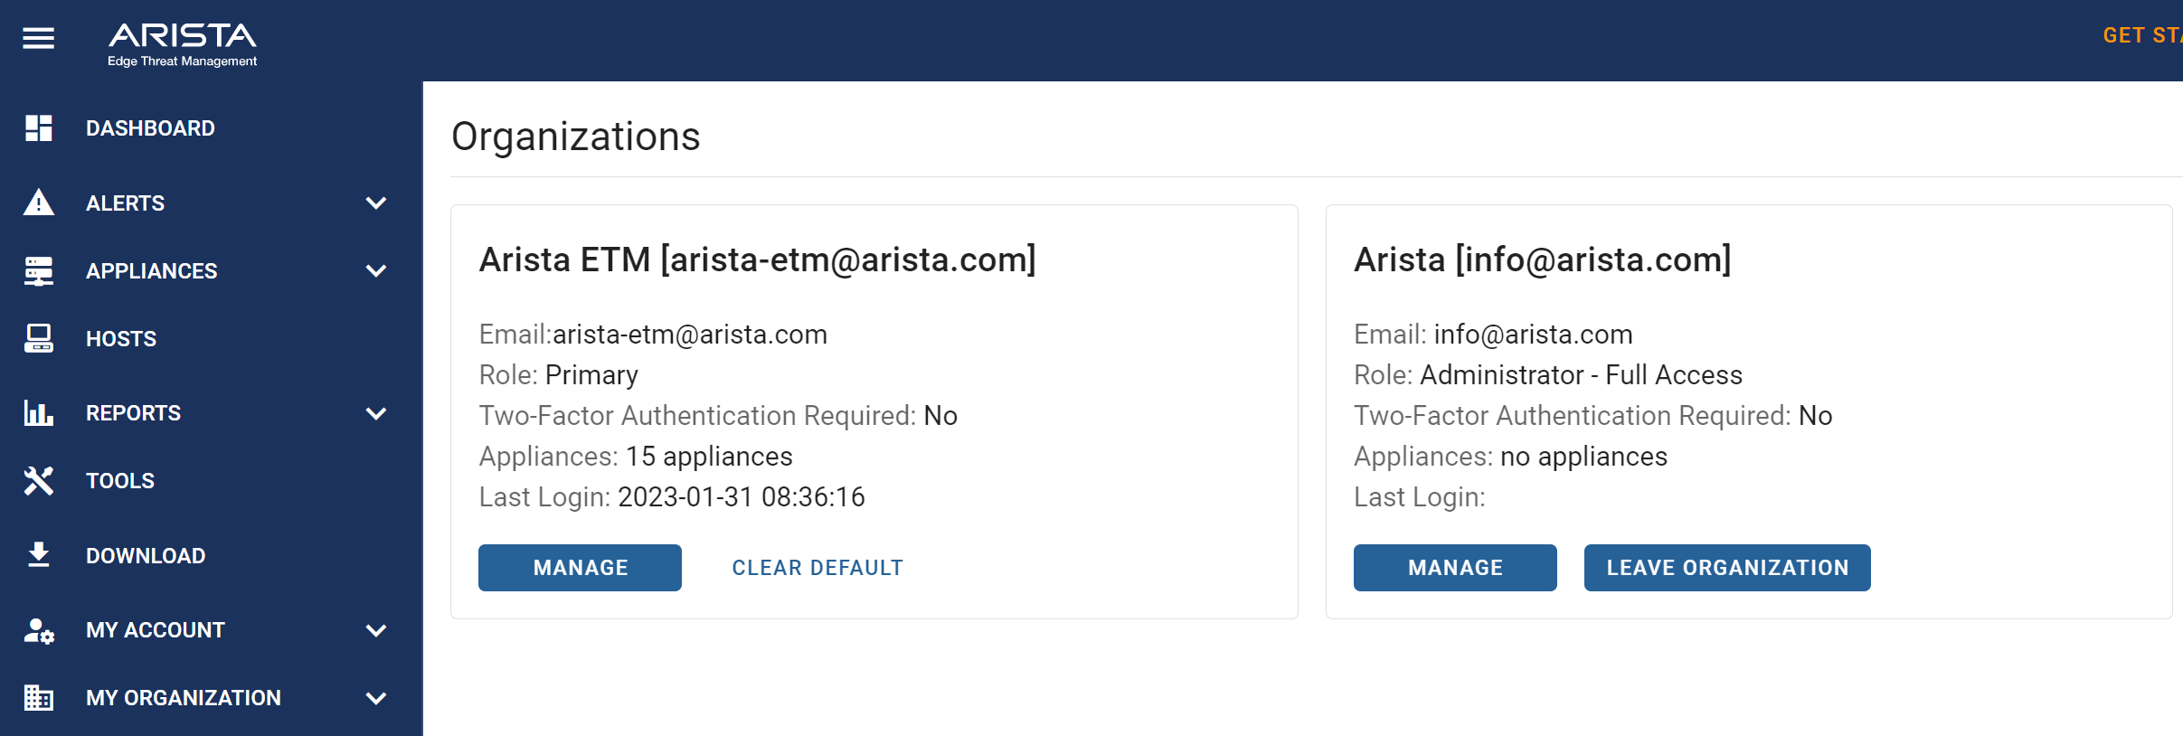
Task: Click the Get Started link in header
Action: [2142, 36]
